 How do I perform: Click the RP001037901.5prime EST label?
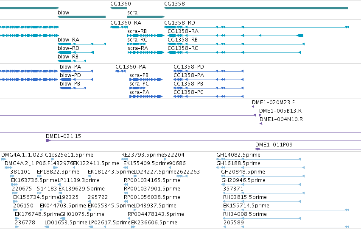[152, 189]
